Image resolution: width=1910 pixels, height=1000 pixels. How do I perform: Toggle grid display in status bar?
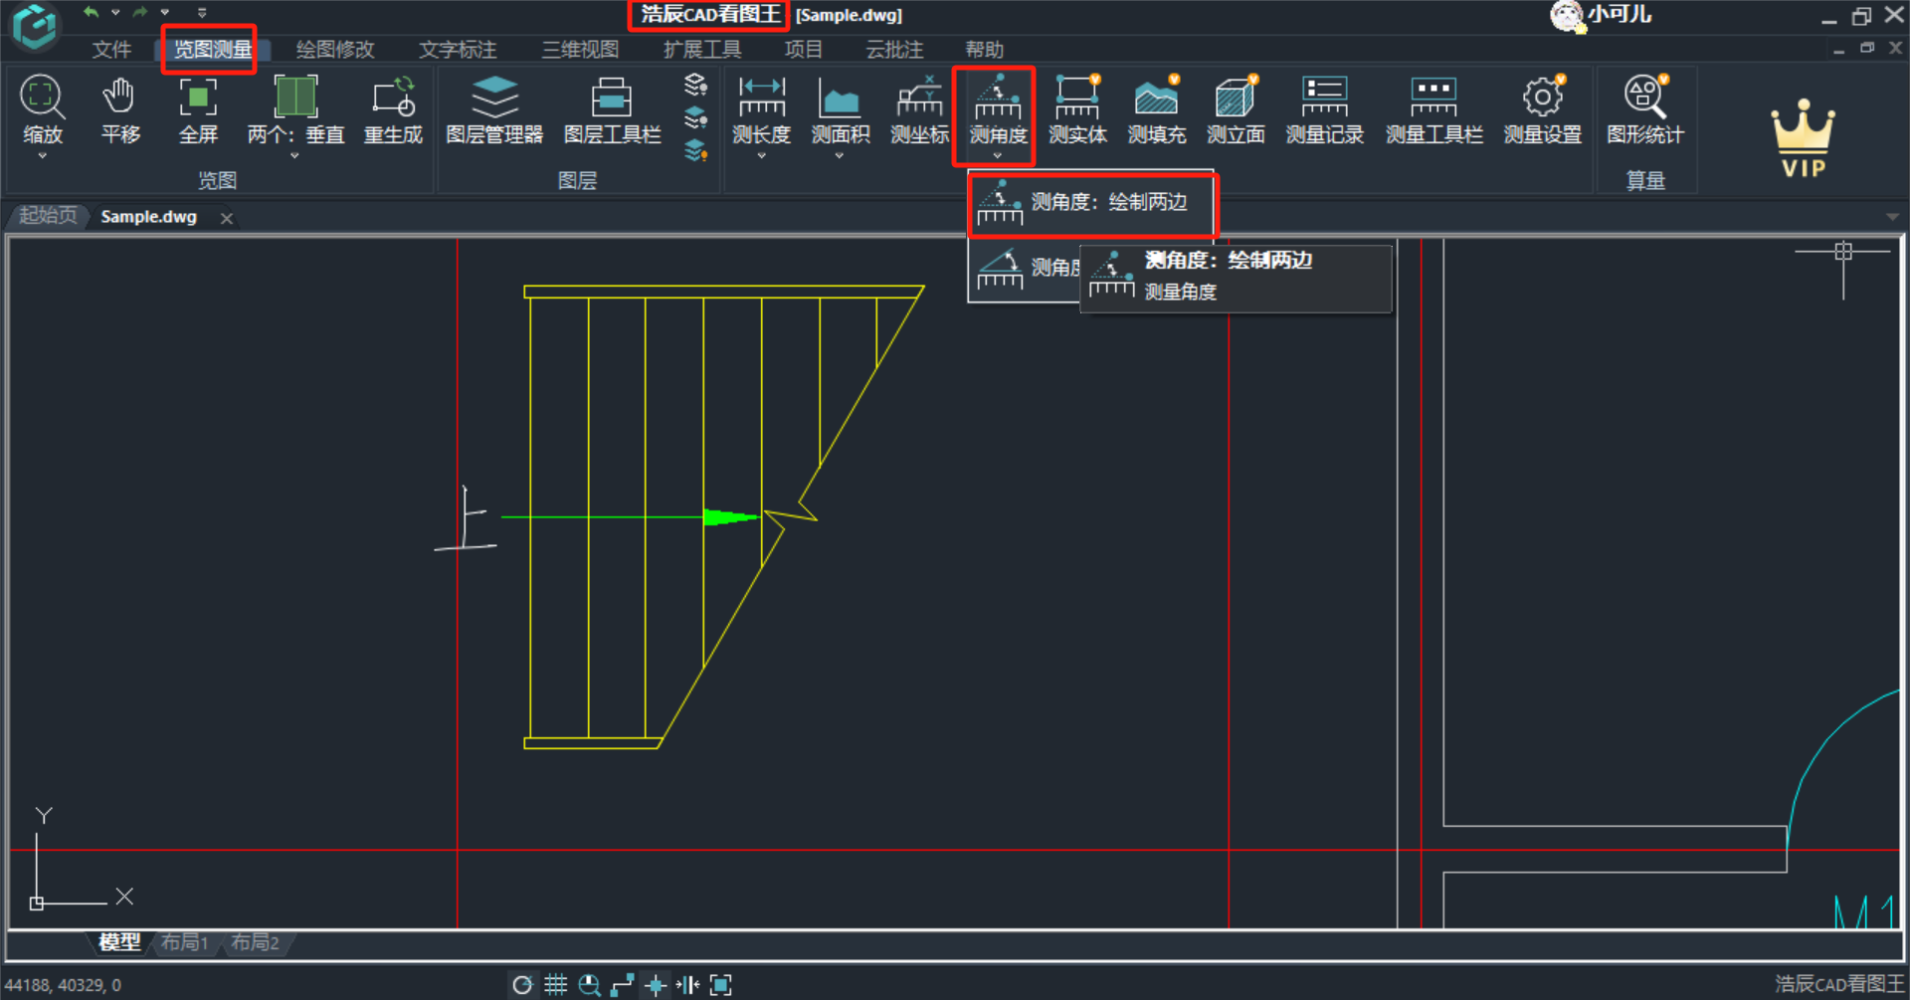point(556,985)
